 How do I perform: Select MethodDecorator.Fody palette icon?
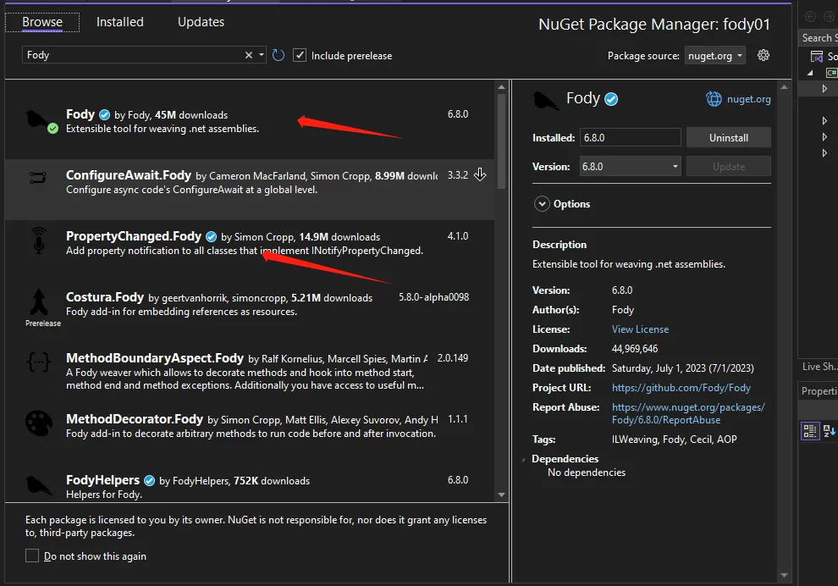coord(38,423)
